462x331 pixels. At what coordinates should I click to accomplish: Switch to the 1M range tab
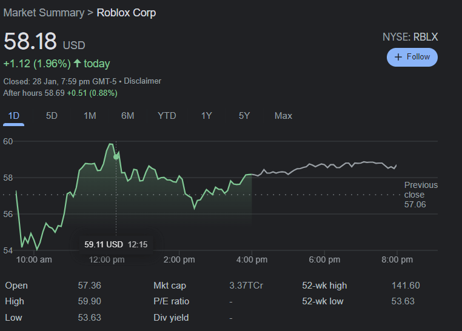click(90, 116)
